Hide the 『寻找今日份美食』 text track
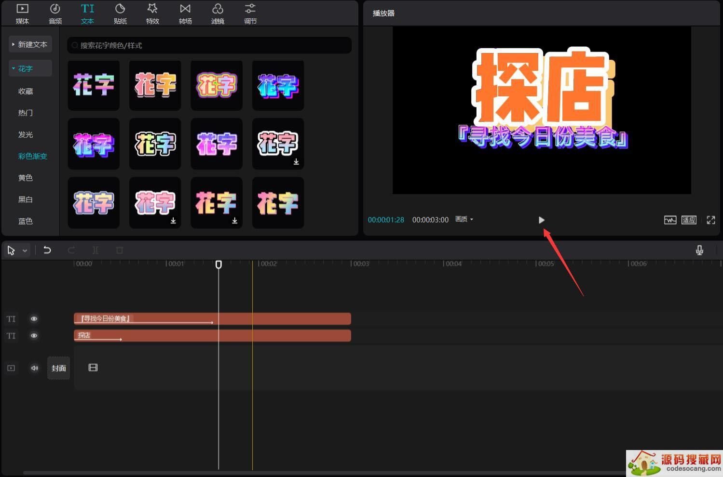Viewport: 723px width, 477px height. (x=34, y=319)
